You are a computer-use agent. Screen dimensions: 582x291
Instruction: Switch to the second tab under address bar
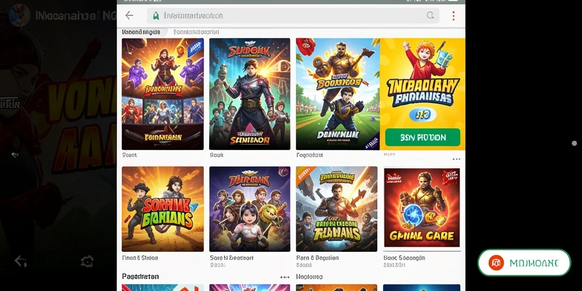pos(196,32)
